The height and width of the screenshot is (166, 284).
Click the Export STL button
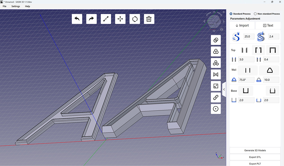coord(255,157)
